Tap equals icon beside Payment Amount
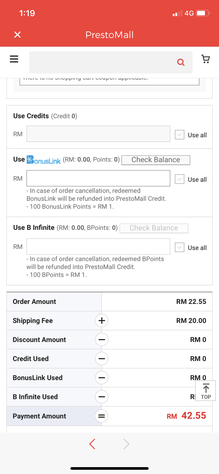219x474 pixels. click(102, 416)
